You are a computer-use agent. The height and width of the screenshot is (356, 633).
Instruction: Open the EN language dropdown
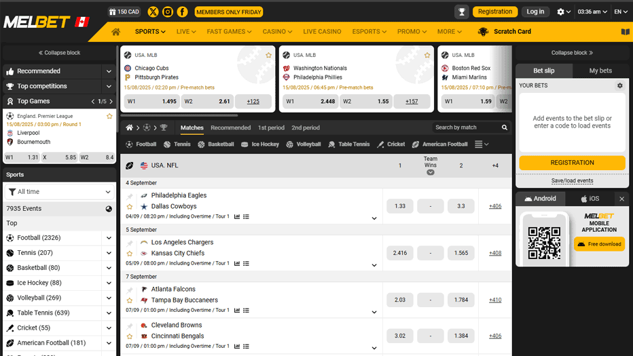(621, 12)
